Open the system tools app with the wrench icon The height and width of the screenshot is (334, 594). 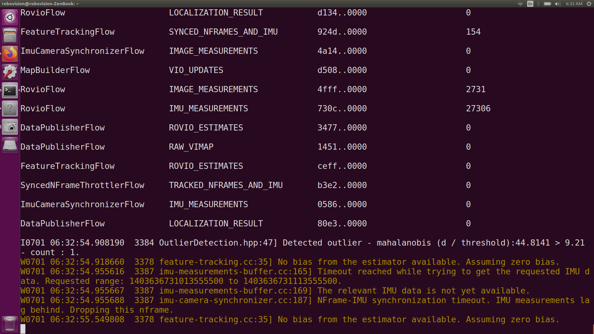tap(10, 72)
